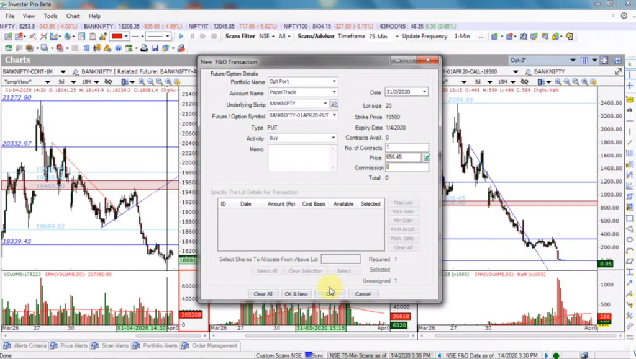Viewport: 636px width, 359px height.
Task: Open the Date picker showing 31/3/2020
Action: 424,92
